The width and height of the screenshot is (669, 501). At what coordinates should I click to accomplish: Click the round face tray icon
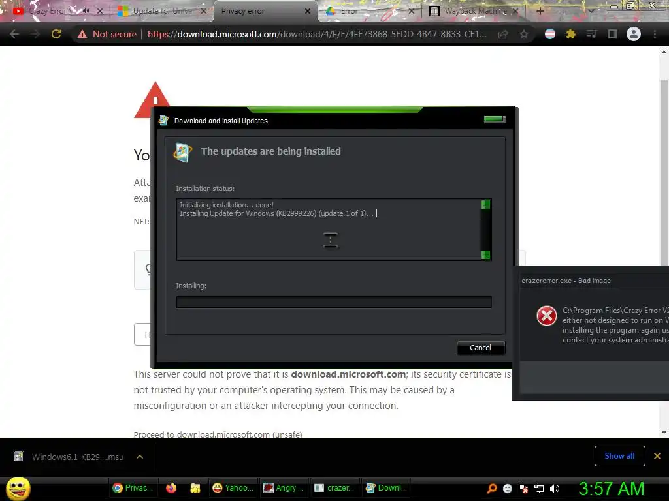[x=507, y=489]
